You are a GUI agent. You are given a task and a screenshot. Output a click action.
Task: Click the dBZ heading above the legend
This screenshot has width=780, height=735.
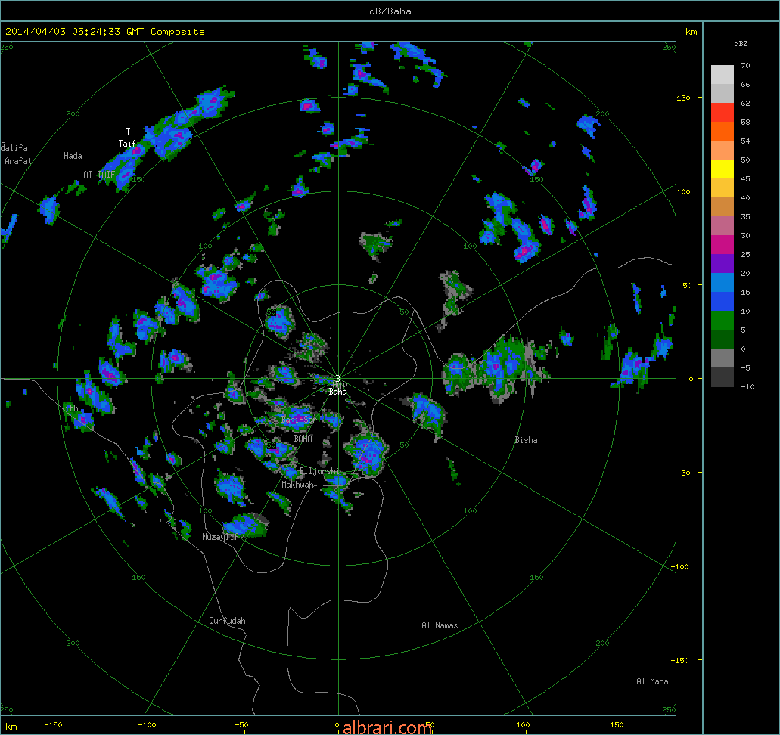(741, 44)
